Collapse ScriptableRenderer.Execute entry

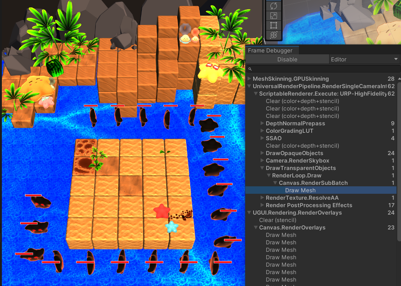click(x=255, y=93)
